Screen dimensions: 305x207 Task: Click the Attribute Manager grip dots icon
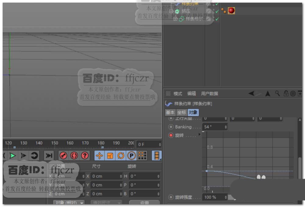168,94
